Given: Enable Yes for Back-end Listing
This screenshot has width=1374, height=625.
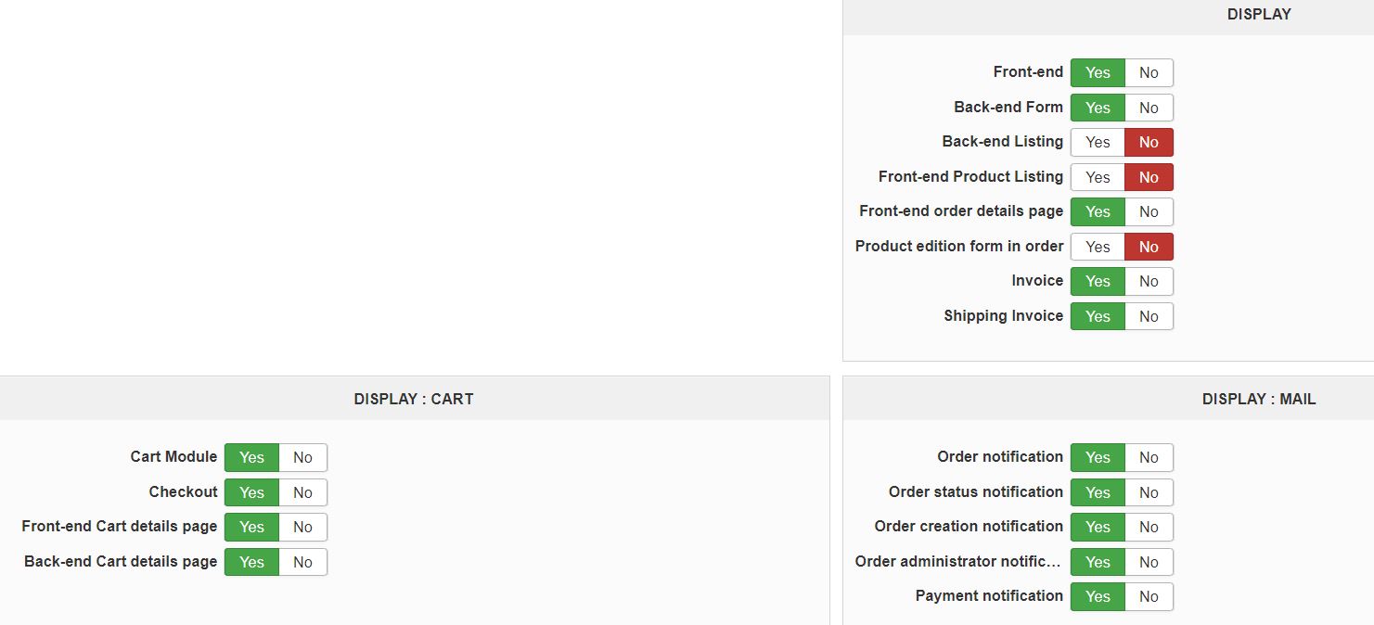Looking at the screenshot, I should pyautogui.click(x=1098, y=143).
